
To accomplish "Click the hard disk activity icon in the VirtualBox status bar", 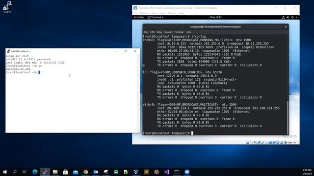I will coord(248,142).
